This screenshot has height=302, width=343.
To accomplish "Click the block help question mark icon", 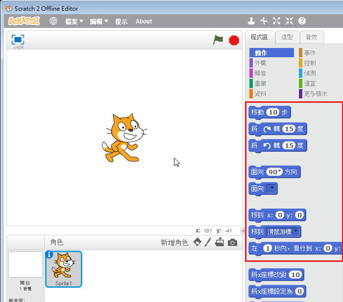I will pos(302,21).
